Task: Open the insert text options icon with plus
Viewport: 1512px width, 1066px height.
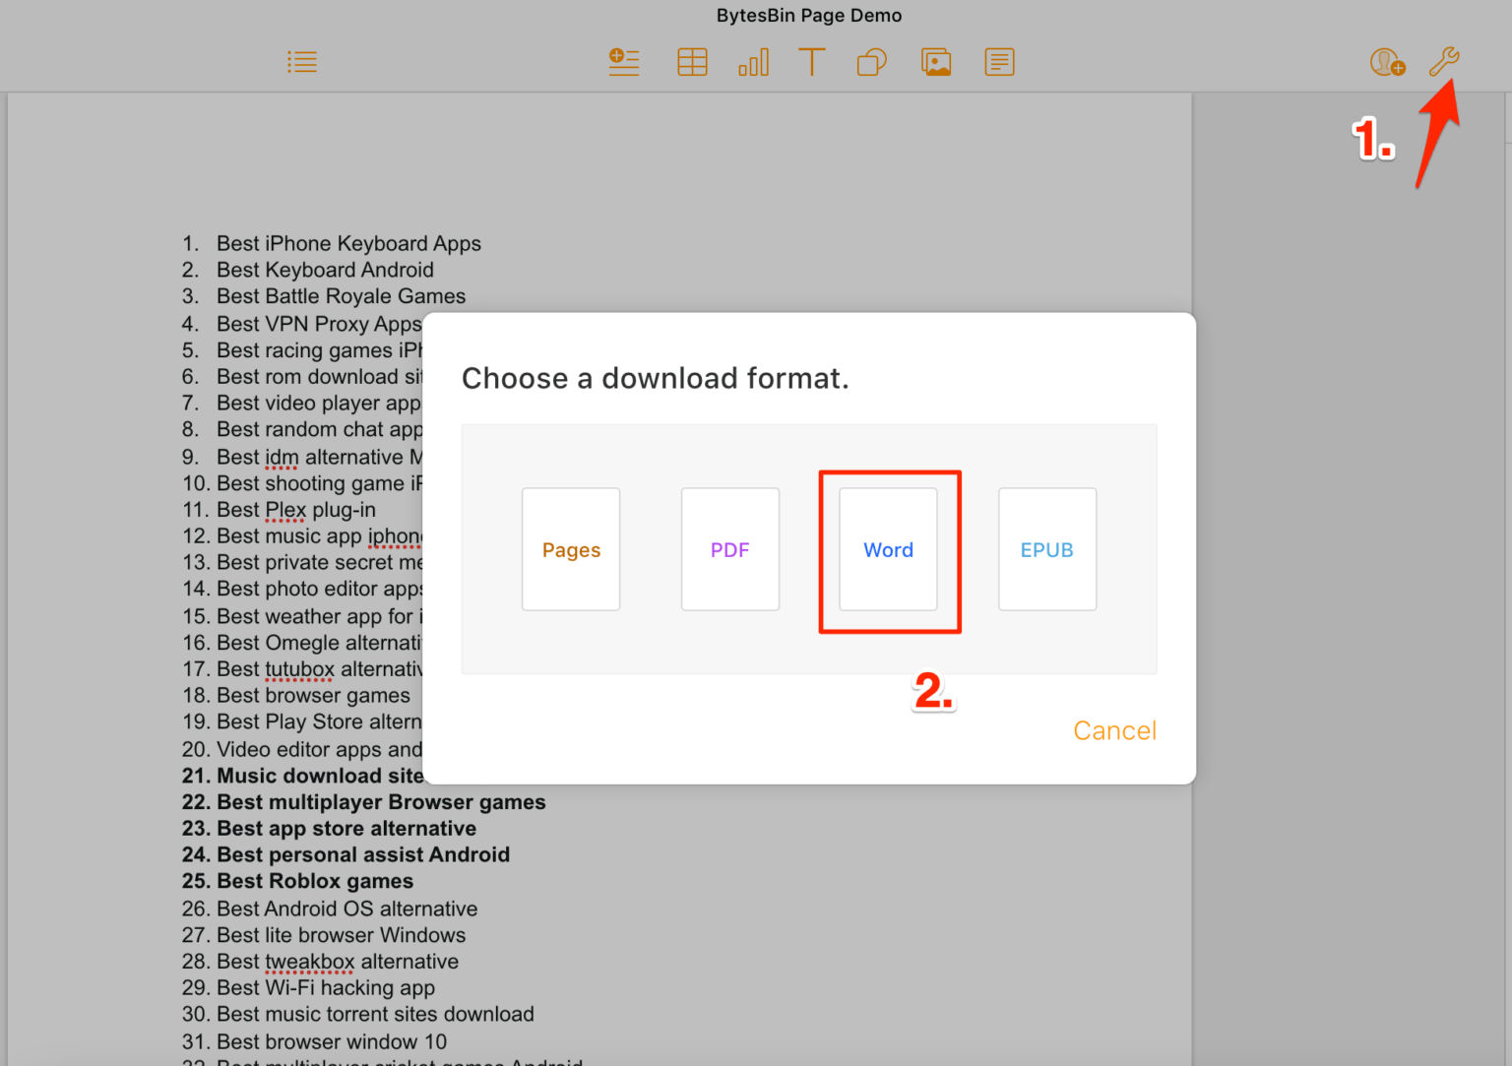Action: coord(623,61)
